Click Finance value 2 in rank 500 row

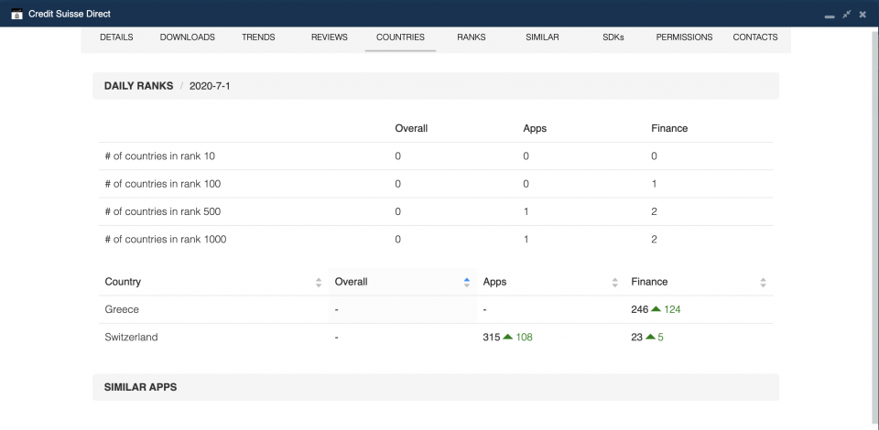coord(654,211)
